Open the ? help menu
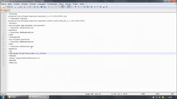This screenshot has height=99, width=177. click(86, 4)
